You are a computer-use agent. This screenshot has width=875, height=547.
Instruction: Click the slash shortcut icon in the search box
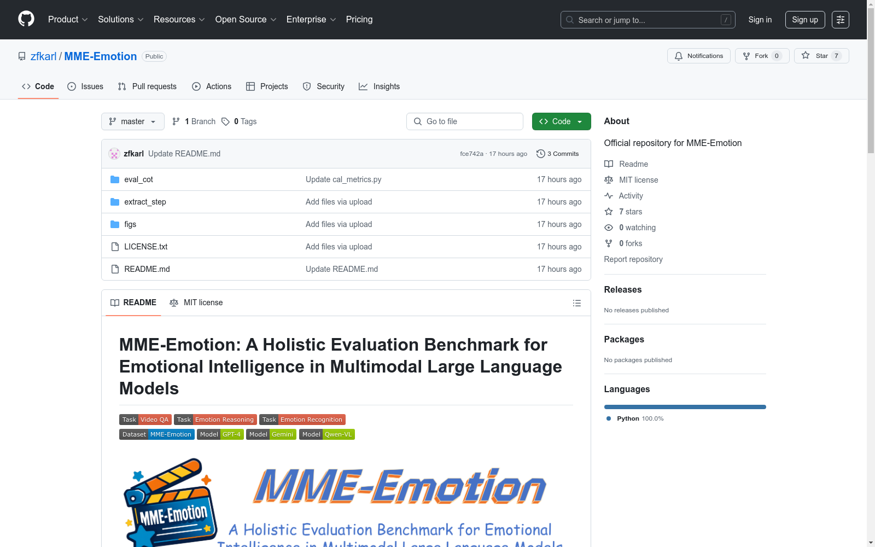[726, 20]
